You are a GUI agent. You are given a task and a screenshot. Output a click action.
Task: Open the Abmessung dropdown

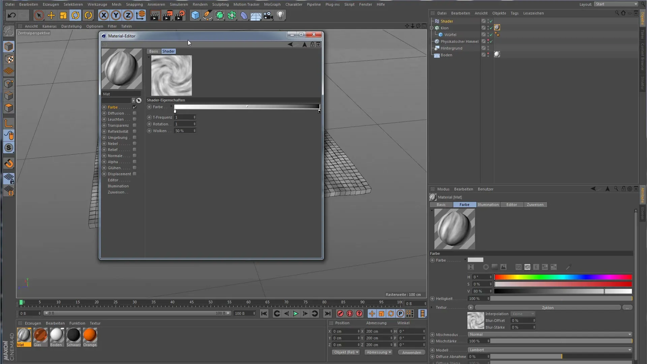click(379, 352)
